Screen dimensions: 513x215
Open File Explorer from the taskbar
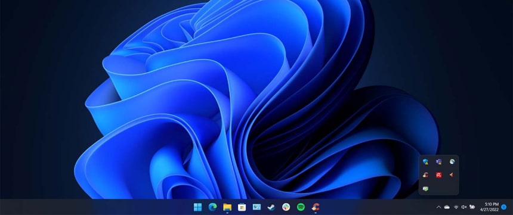tap(227, 207)
